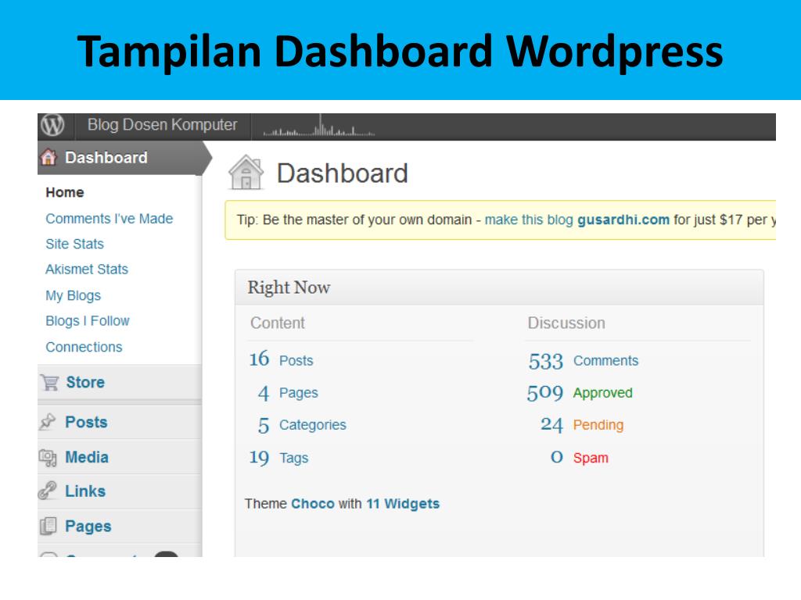The height and width of the screenshot is (600, 801).
Task: Open the Comments link in Discussion
Action: [x=606, y=361]
